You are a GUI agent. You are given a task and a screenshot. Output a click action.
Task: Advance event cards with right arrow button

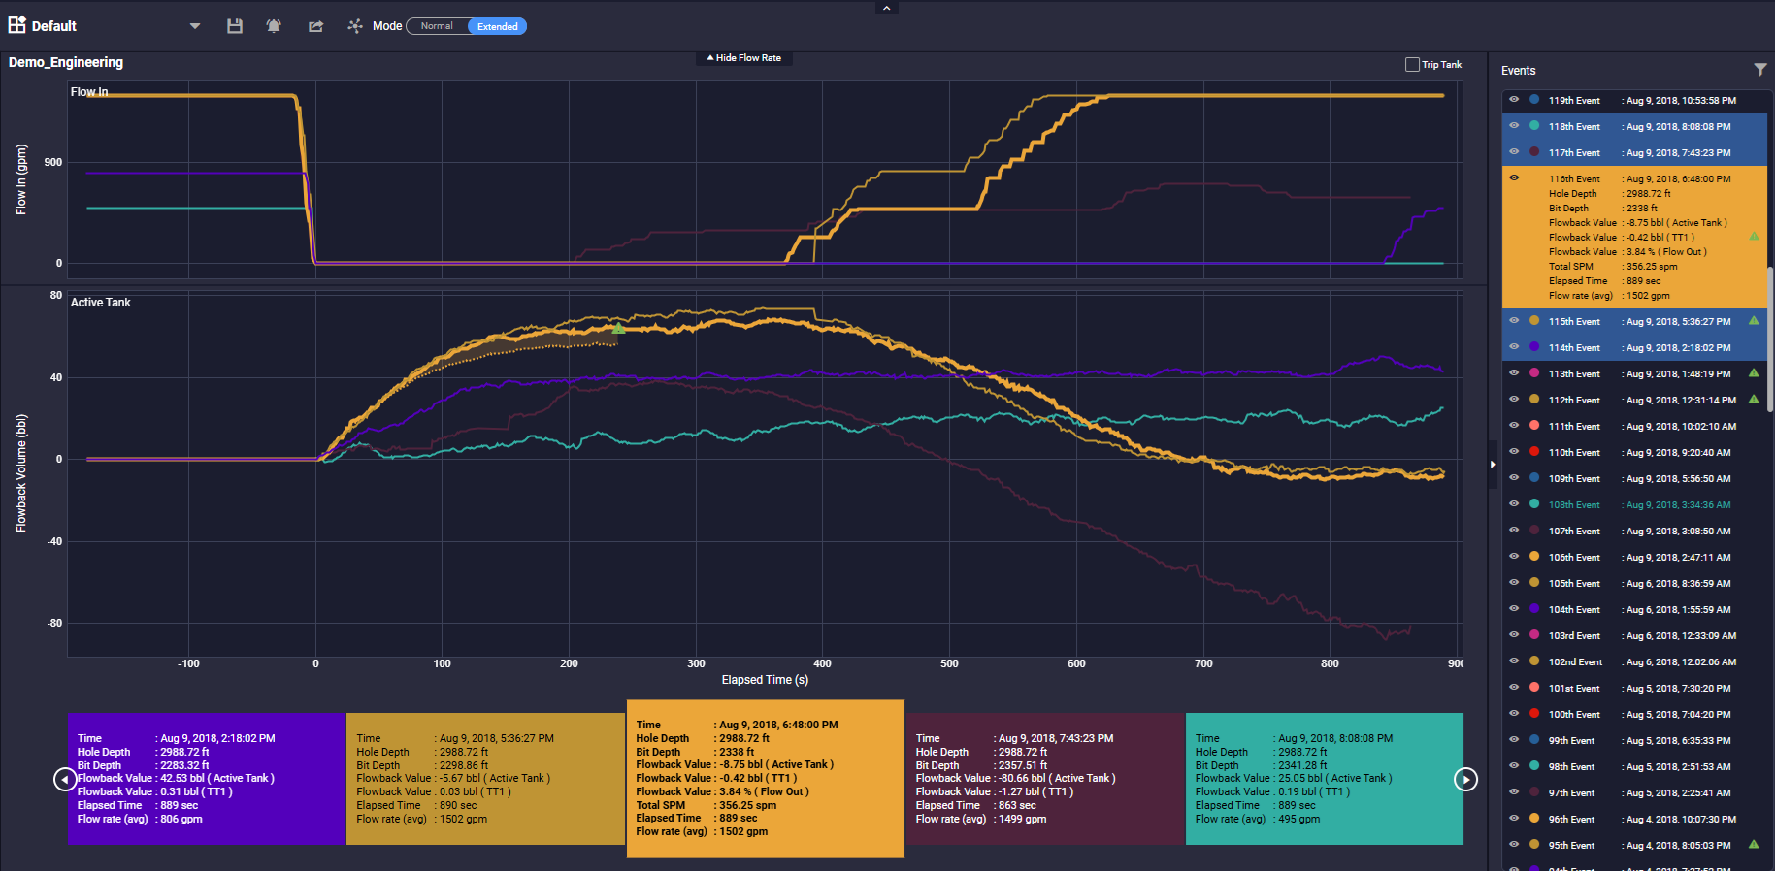[x=1465, y=779]
